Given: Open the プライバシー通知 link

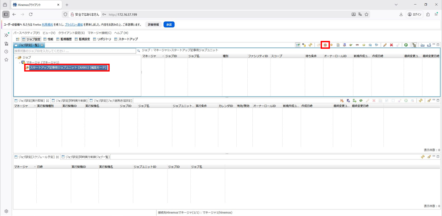Looking at the screenshot, I should point(74,25).
